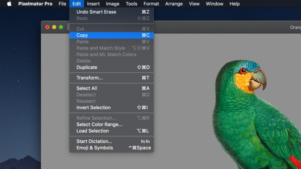Open the Tools menu

click(131, 4)
